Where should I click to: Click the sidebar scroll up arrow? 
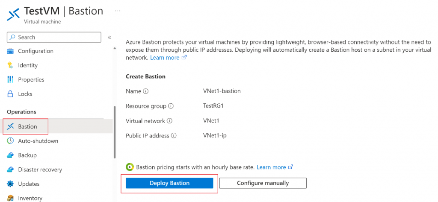click(115, 48)
